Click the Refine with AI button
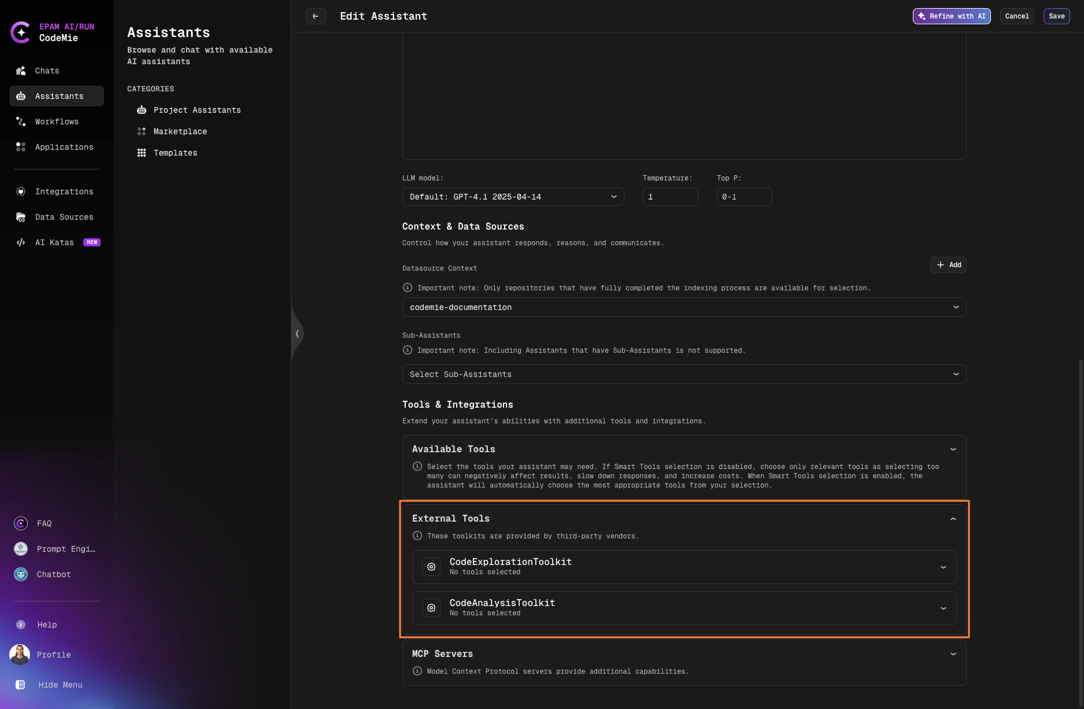The image size is (1084, 709). (951, 16)
